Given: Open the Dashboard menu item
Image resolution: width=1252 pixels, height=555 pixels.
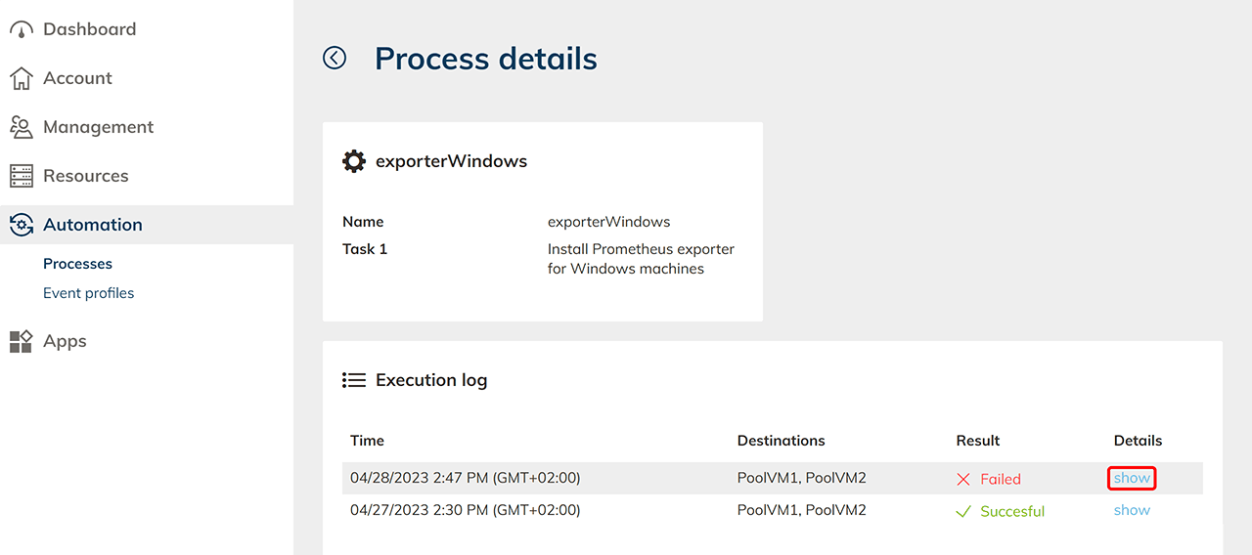Looking at the screenshot, I should pos(89,29).
